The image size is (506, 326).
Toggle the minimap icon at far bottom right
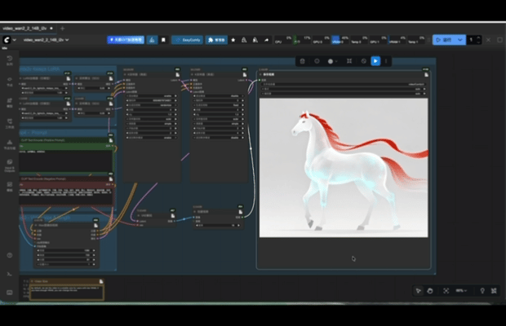(x=495, y=290)
